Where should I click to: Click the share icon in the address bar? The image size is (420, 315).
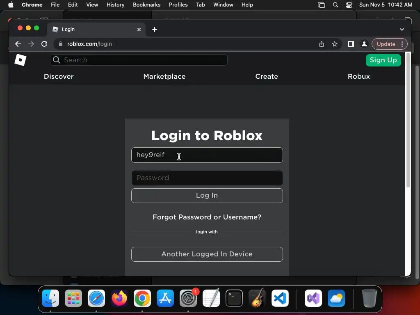click(322, 44)
